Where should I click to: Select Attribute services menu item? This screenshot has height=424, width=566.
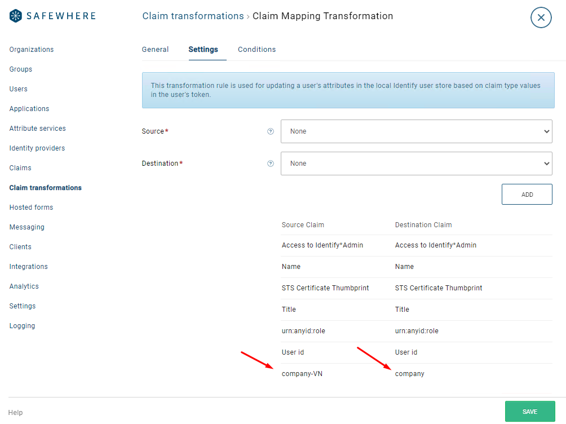tap(38, 129)
